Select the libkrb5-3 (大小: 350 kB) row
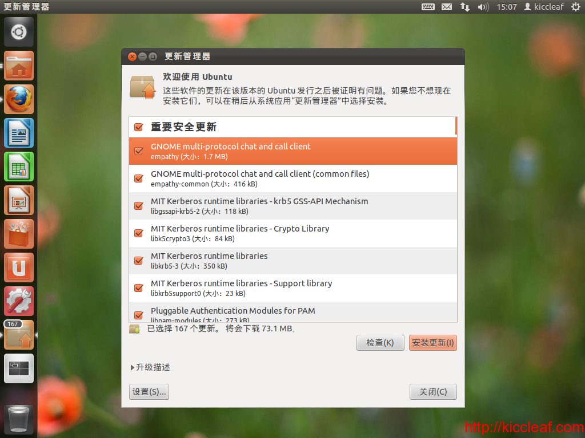The height and width of the screenshot is (438, 585). click(x=293, y=260)
